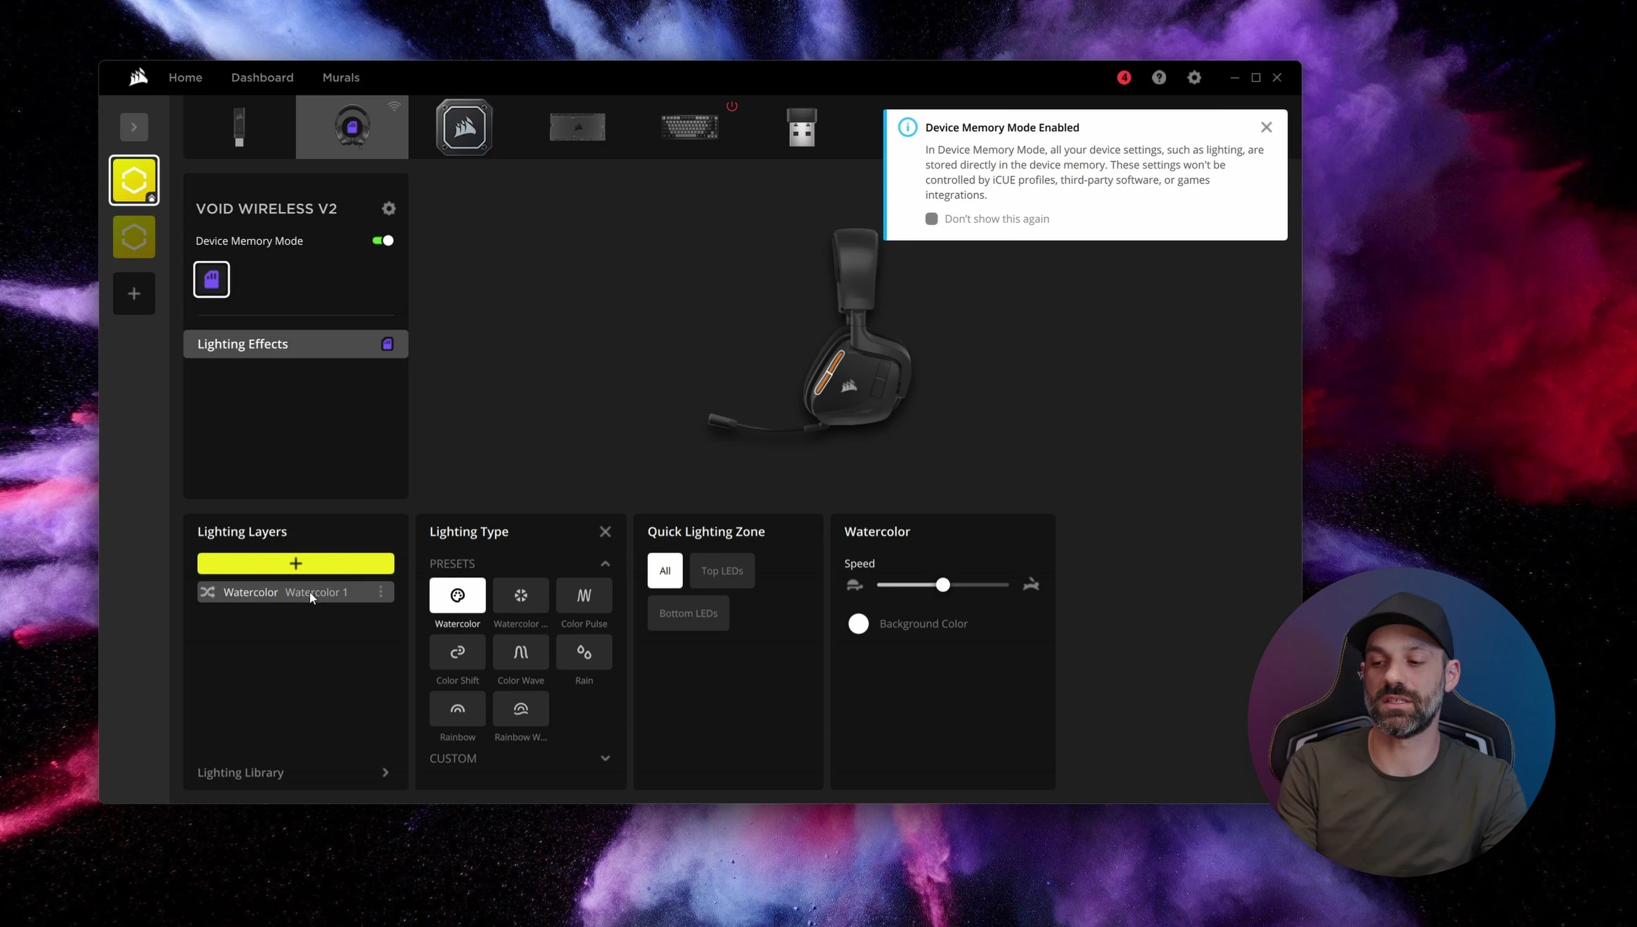
Task: Select All lighting zone
Action: point(665,570)
